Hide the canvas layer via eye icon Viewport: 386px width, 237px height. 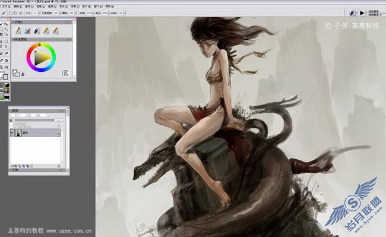point(12,132)
